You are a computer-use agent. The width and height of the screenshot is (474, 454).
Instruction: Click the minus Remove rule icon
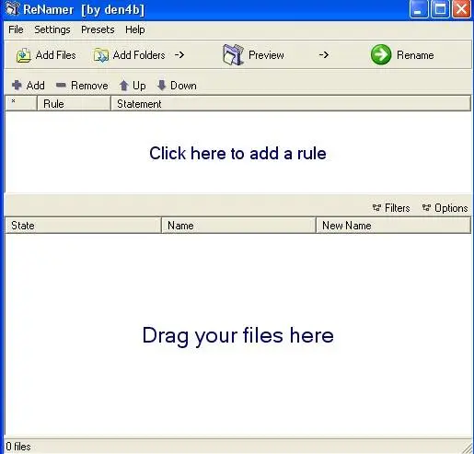[x=61, y=85]
